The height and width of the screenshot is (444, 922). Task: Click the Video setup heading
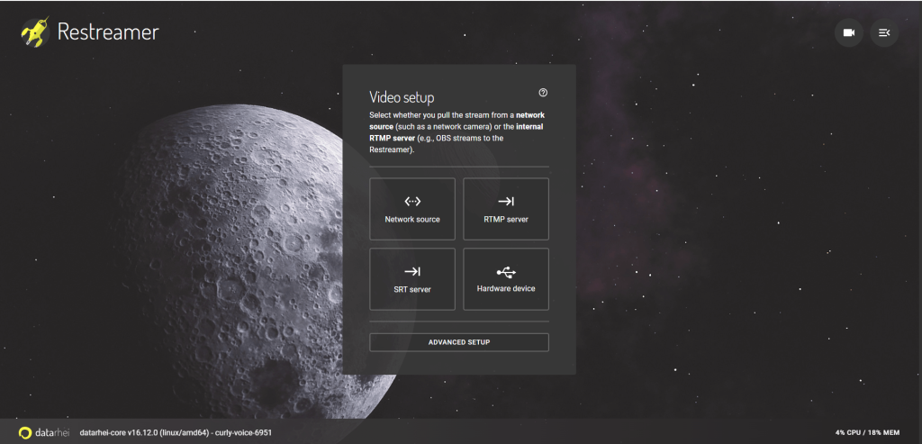[402, 97]
